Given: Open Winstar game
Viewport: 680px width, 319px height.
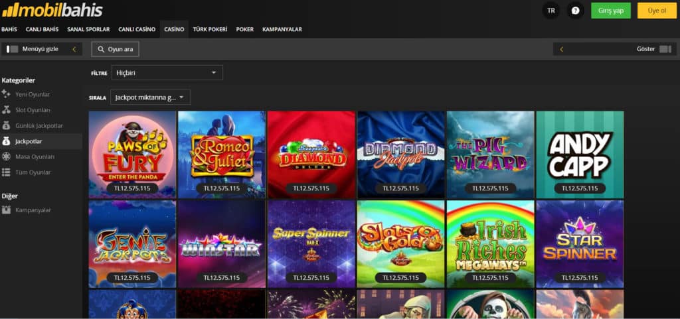Looking at the screenshot, I should [222, 243].
